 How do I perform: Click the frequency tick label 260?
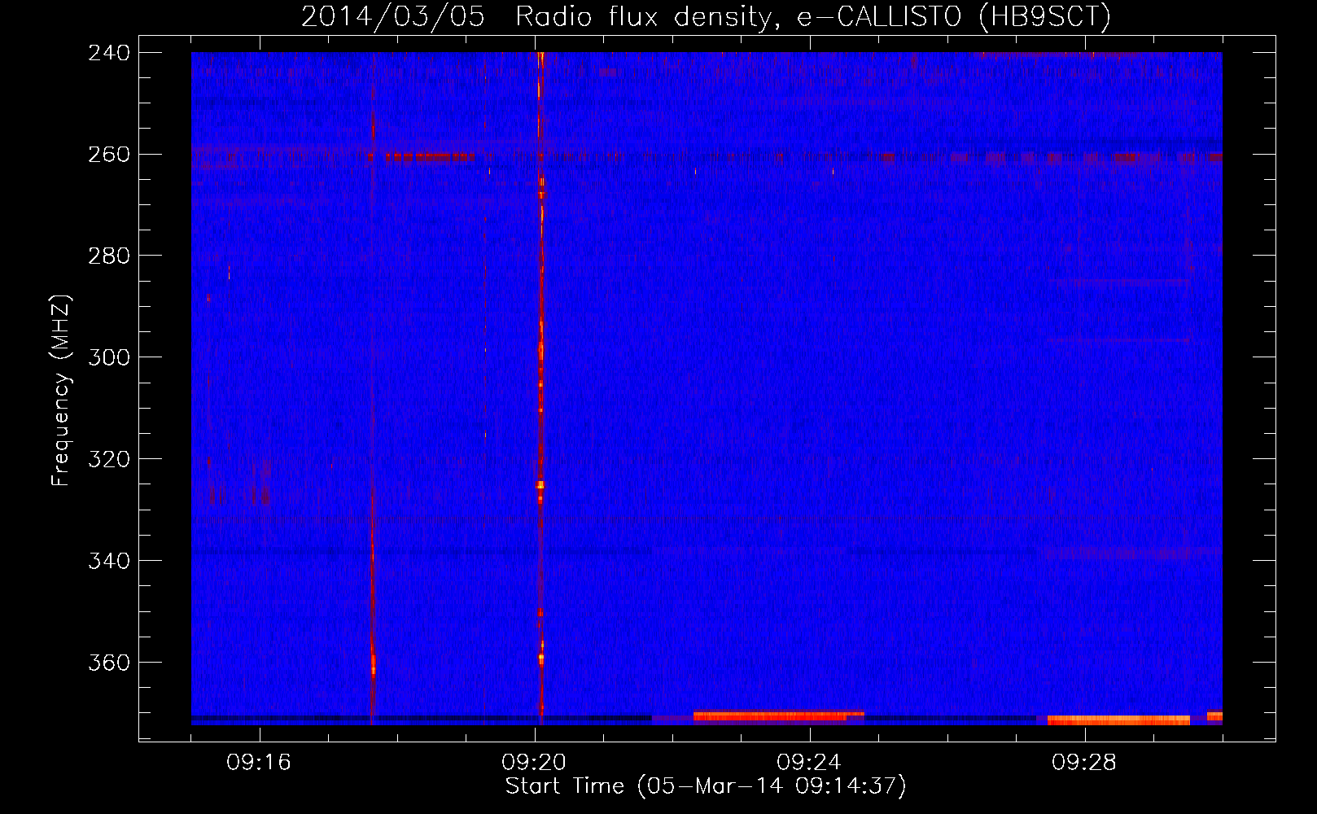[109, 154]
